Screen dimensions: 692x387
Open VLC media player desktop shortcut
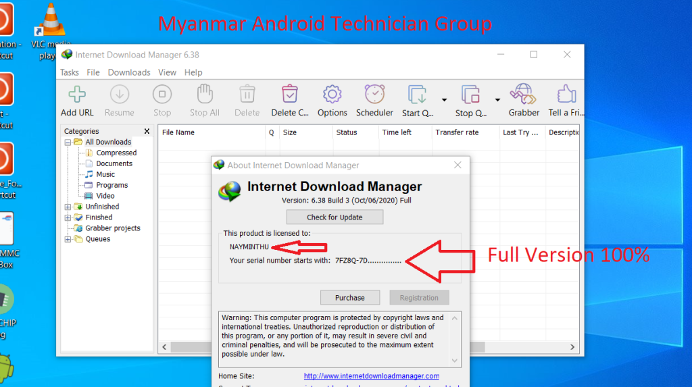[51, 31]
